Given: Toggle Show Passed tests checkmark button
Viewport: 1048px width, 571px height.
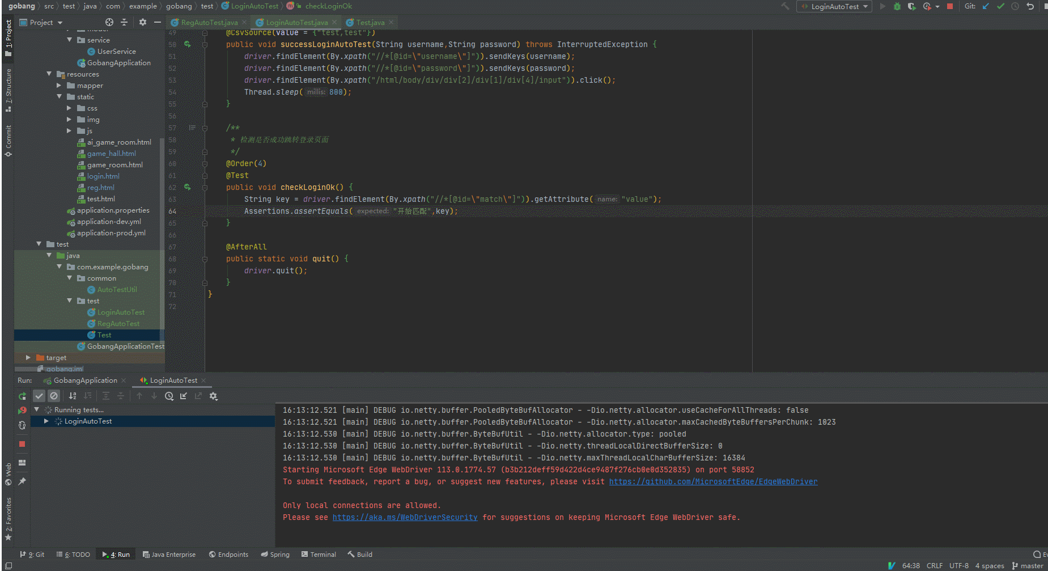Looking at the screenshot, I should point(39,396).
